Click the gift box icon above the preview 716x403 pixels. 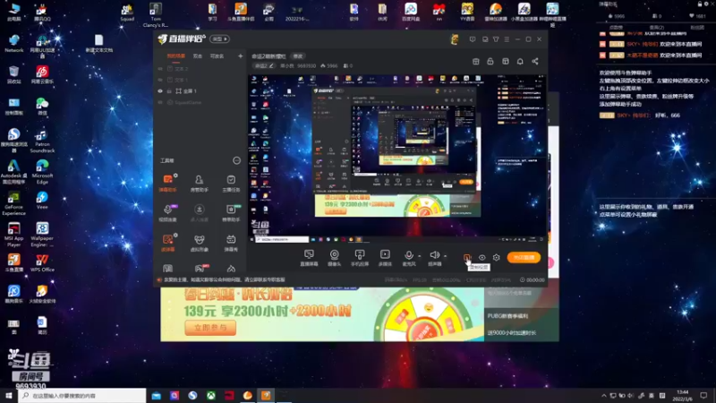(476, 61)
